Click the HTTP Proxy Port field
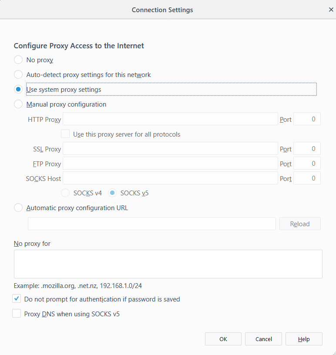Screen dimensions: 336x355 pyautogui.click(x=307, y=119)
